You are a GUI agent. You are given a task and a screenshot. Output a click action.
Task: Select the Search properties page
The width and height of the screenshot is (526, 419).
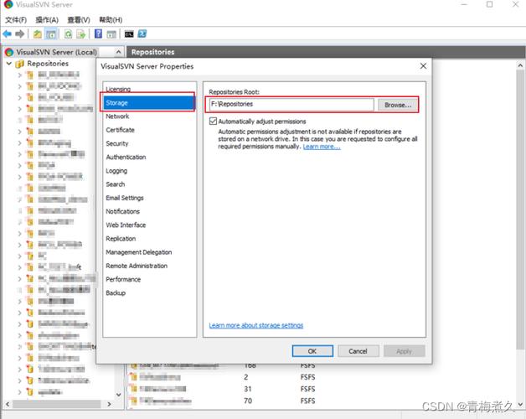pyautogui.click(x=116, y=184)
